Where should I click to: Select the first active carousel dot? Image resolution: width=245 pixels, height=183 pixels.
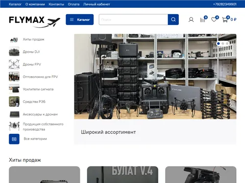coord(219,43)
